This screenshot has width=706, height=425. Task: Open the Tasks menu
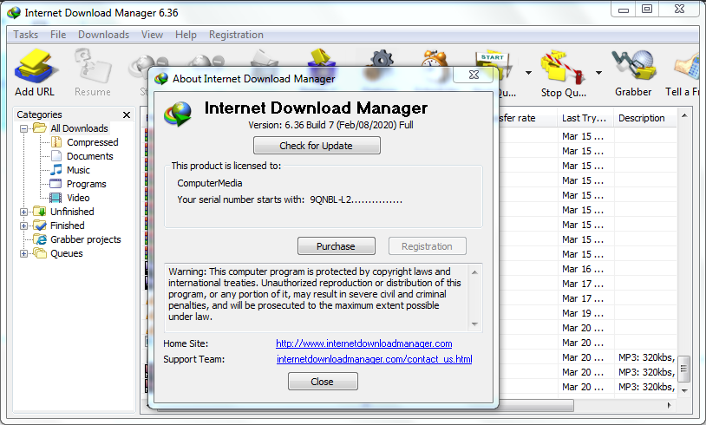coord(26,35)
